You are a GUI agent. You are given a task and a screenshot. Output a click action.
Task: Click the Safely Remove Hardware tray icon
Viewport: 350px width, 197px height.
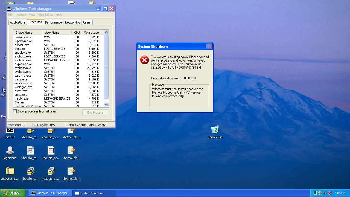click(x=325, y=193)
